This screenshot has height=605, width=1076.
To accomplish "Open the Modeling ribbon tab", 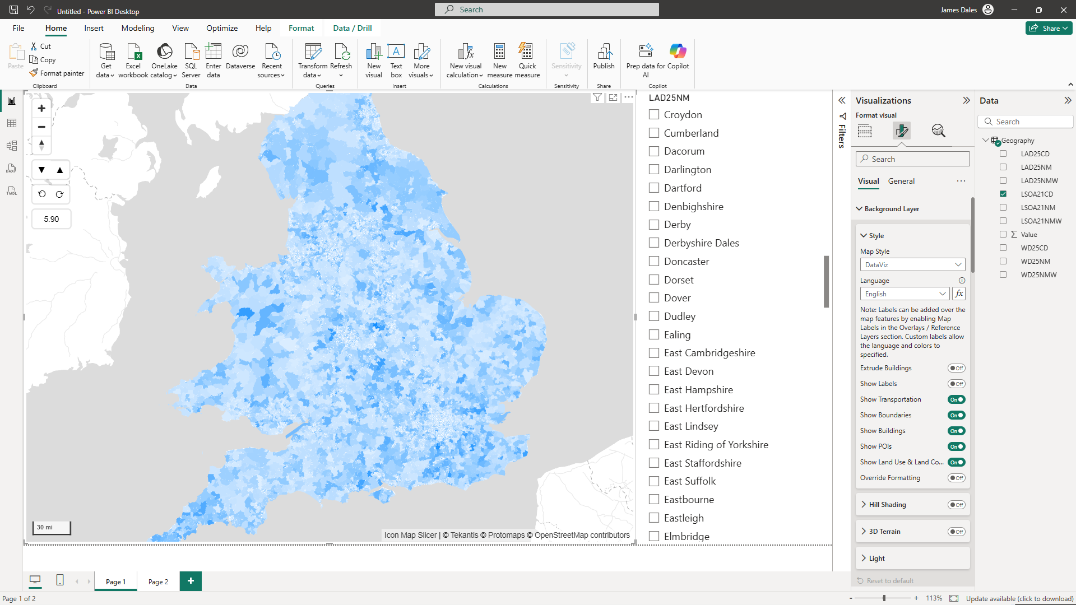I will (x=137, y=28).
